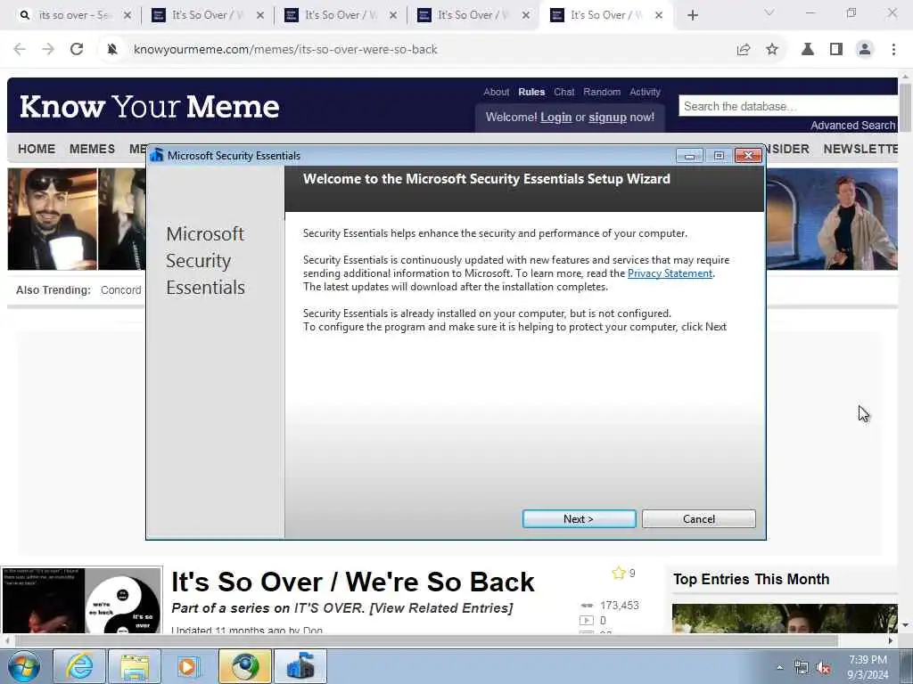Click the horizontal scrollbar at page bottom
The height and width of the screenshot is (684, 913).
pos(425,640)
